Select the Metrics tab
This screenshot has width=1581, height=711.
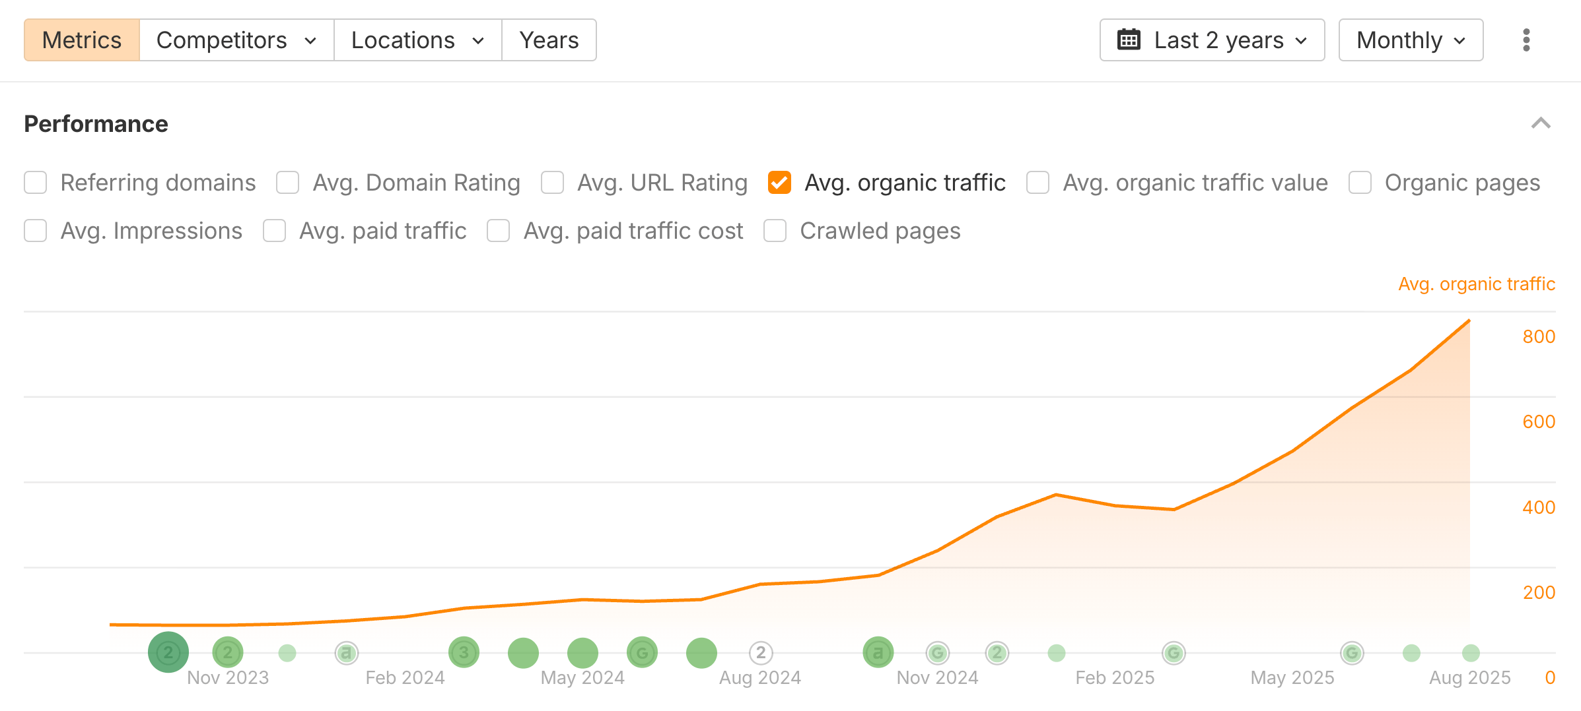pyautogui.click(x=81, y=40)
